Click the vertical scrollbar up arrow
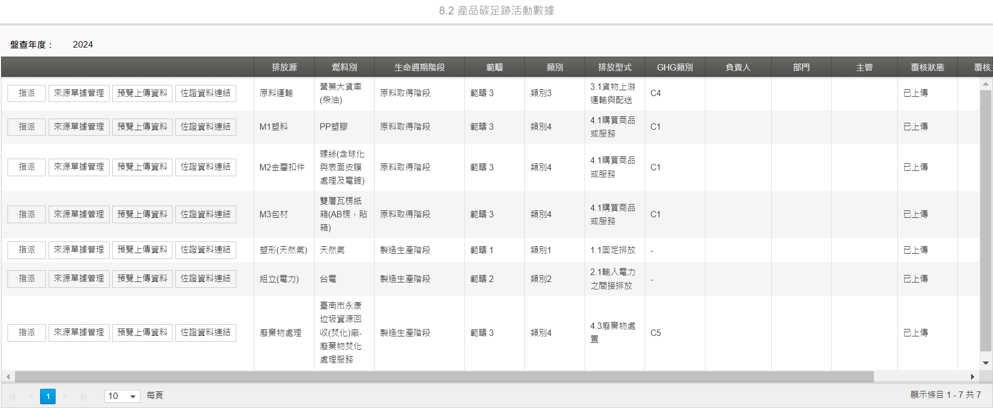Viewport: 993px width, 408px height. [986, 84]
